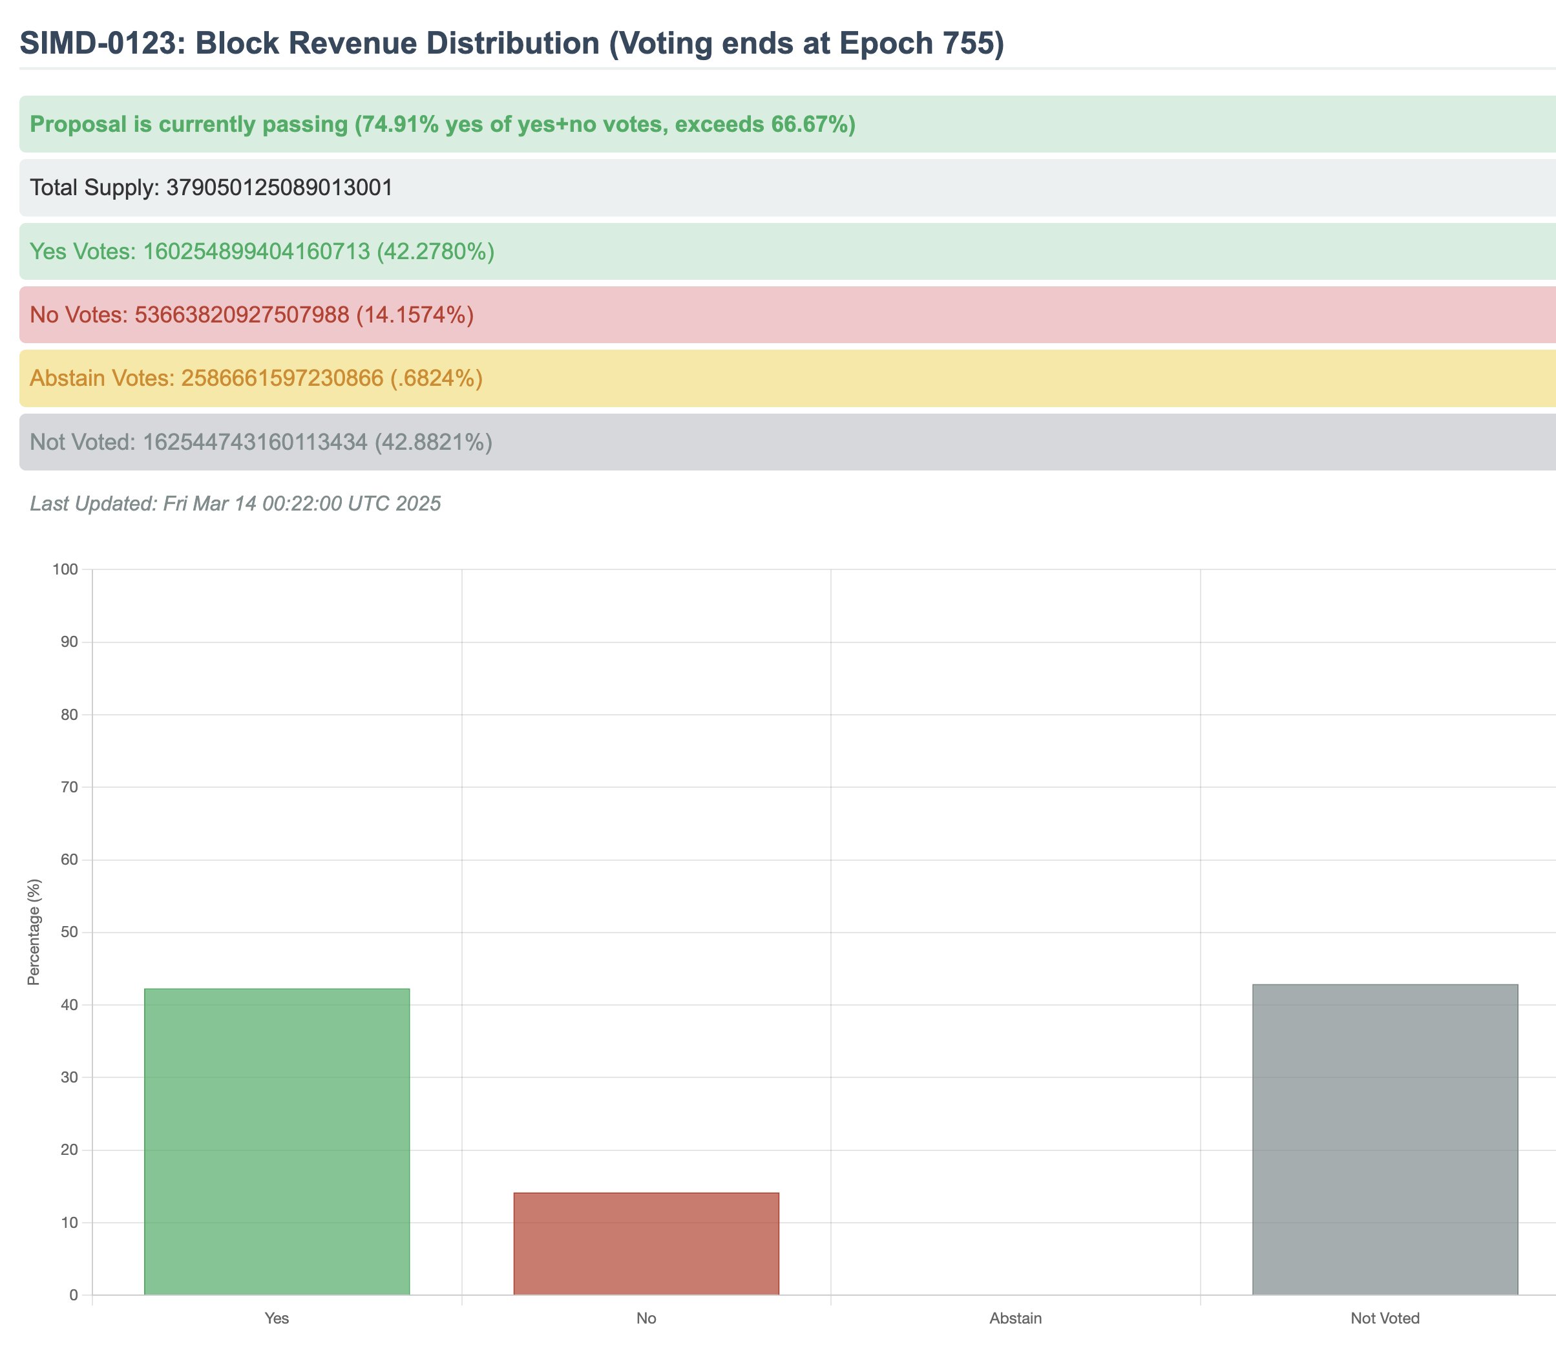
Task: Click the Percentage (%) axis title
Action: tap(33, 932)
